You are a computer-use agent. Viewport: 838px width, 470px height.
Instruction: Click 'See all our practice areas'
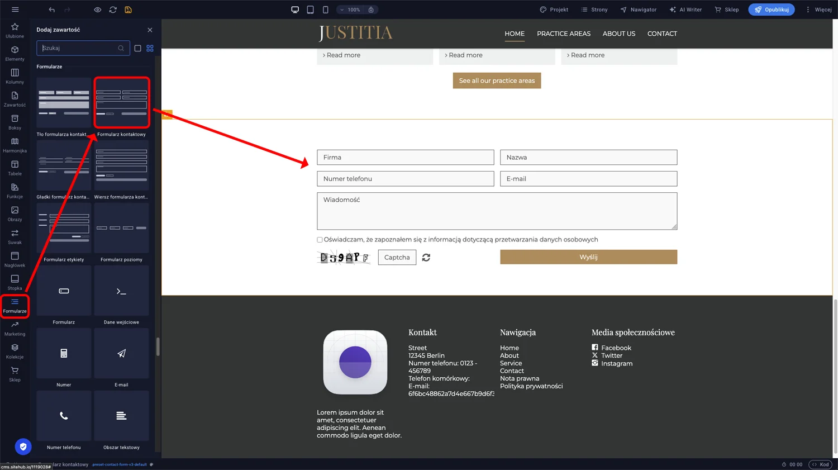tap(497, 80)
